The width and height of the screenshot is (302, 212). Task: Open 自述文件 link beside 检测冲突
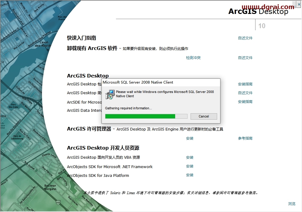click(x=245, y=58)
